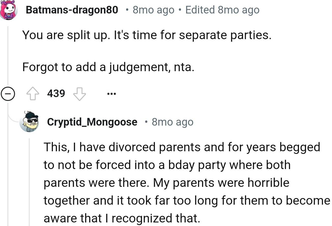
Task: Open the three-dot more options menu
Action: (x=111, y=94)
